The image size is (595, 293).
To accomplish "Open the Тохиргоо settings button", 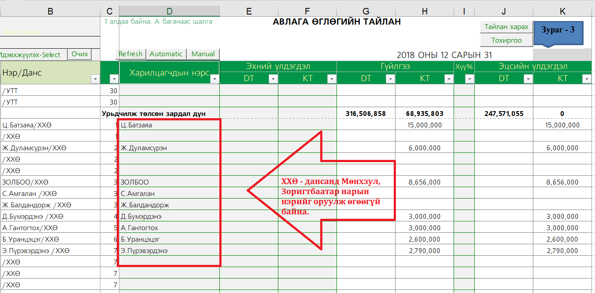I will 506,40.
